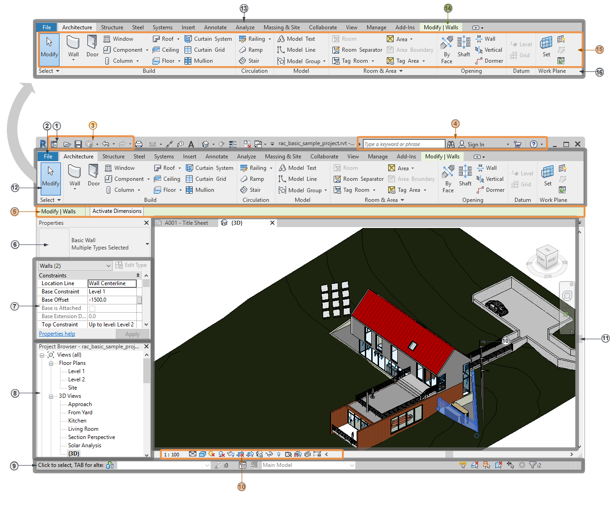Close the Project Browser panel
The image size is (612, 515).
tap(146, 347)
